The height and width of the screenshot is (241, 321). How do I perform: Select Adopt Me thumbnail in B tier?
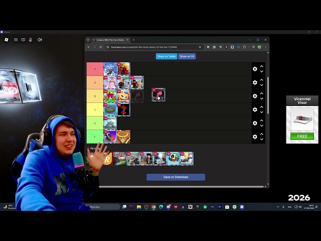tap(124, 96)
